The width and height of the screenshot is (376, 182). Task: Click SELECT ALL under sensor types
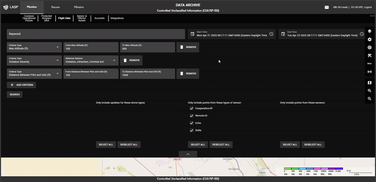coord(198,144)
